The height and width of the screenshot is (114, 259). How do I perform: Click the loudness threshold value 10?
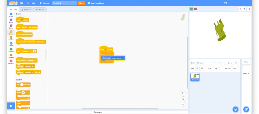point(34,51)
